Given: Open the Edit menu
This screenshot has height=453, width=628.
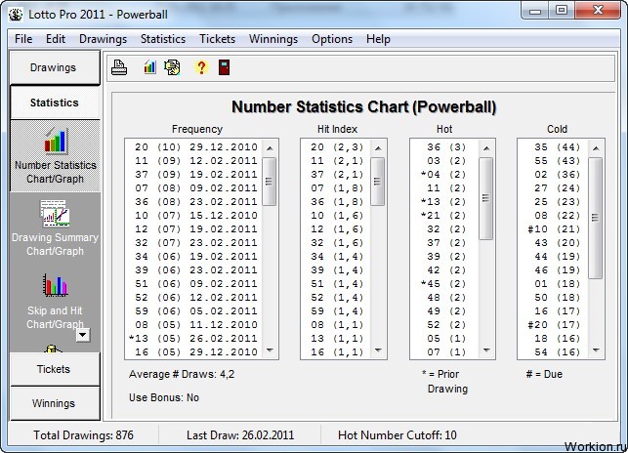Looking at the screenshot, I should [x=56, y=39].
